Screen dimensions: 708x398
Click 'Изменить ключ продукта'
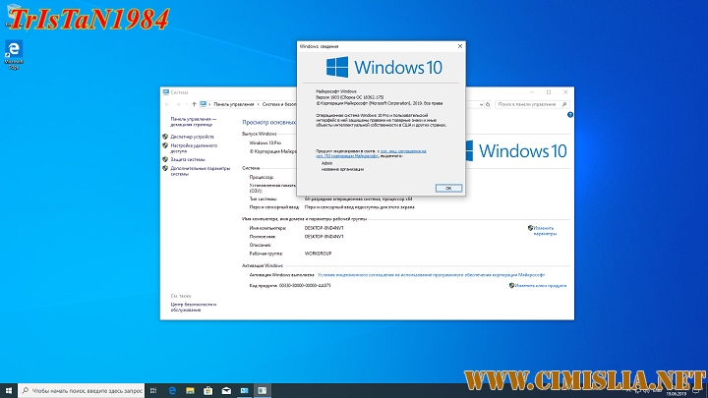tap(541, 286)
